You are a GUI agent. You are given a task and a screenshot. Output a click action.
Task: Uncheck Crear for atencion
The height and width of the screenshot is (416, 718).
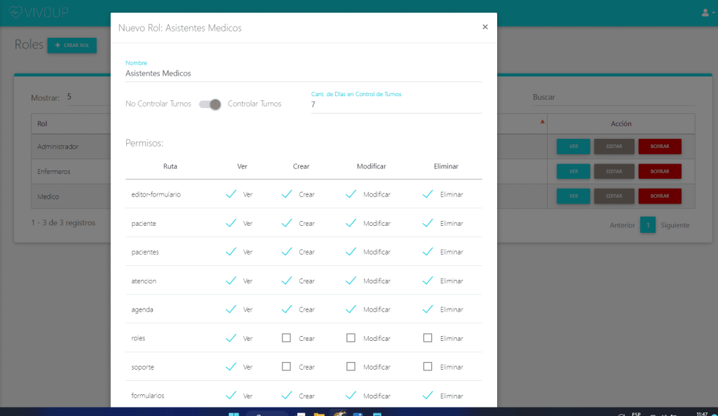coord(287,281)
